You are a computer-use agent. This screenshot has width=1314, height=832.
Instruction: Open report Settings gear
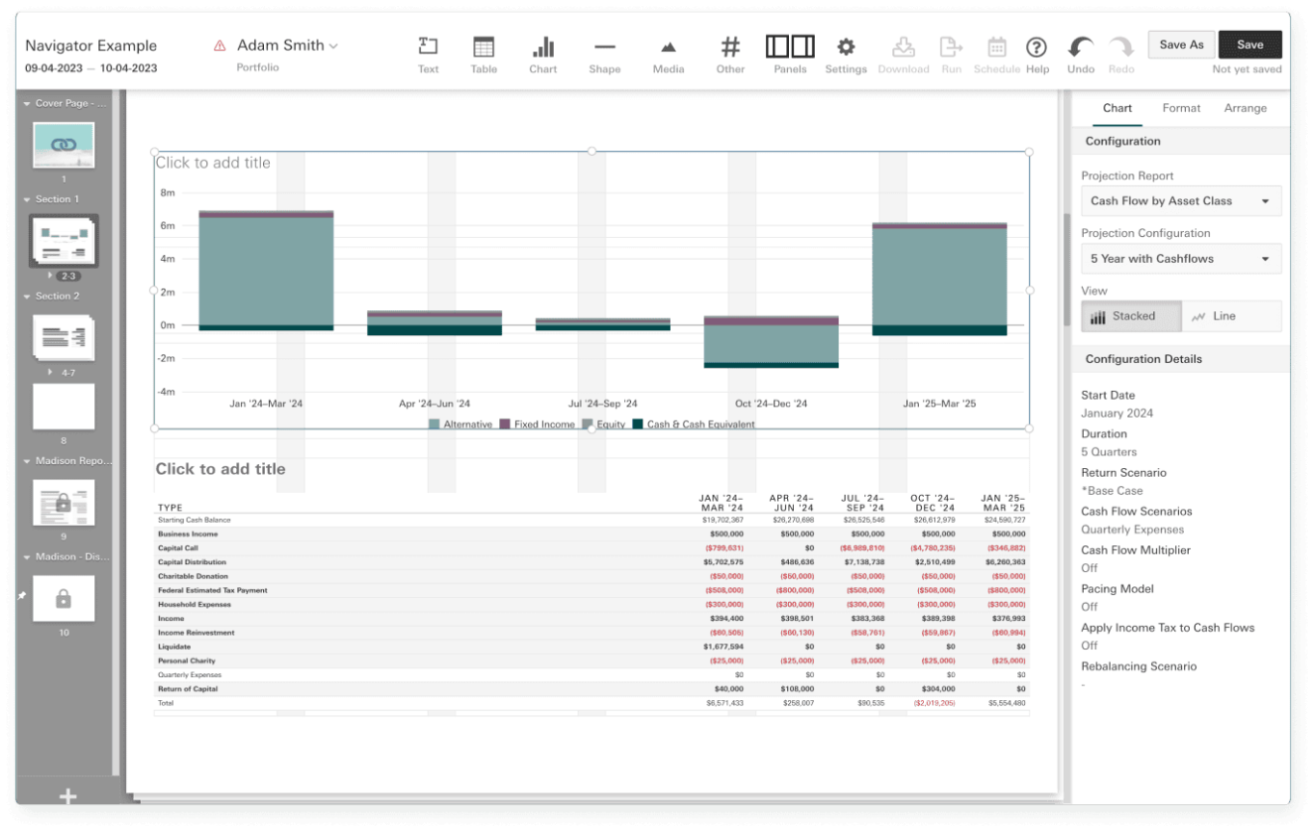(846, 55)
